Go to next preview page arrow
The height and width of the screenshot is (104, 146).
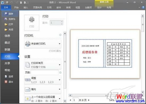89,100
